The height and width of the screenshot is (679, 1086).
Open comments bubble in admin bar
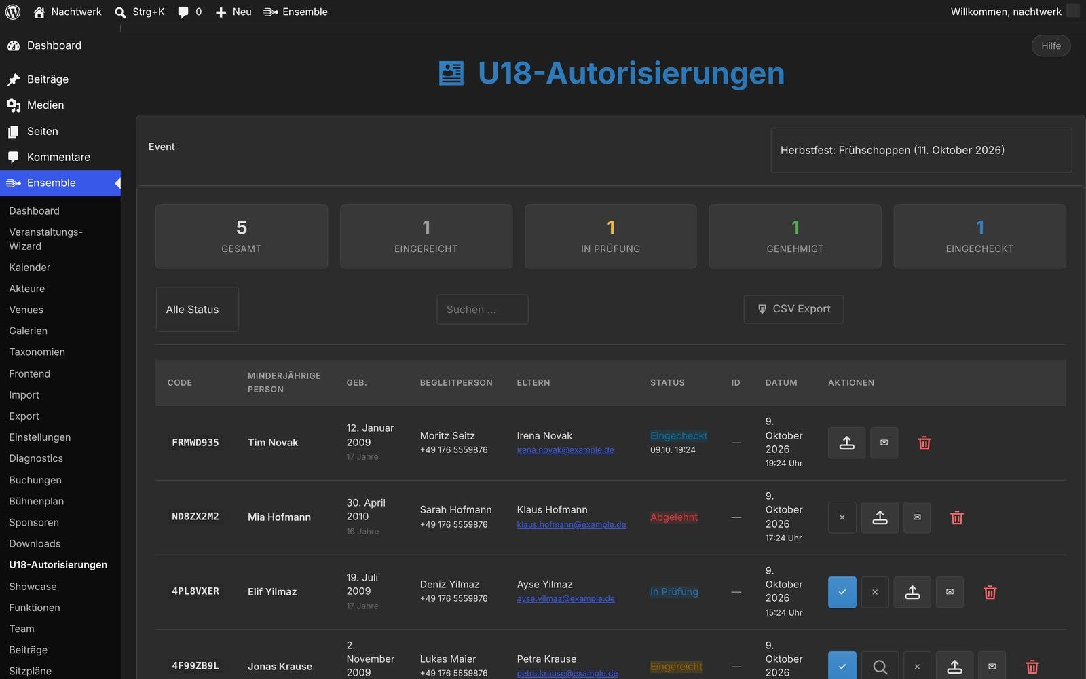(x=189, y=12)
